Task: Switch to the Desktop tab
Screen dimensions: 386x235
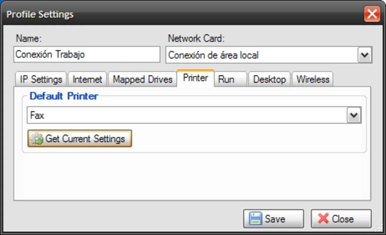Action: [269, 79]
